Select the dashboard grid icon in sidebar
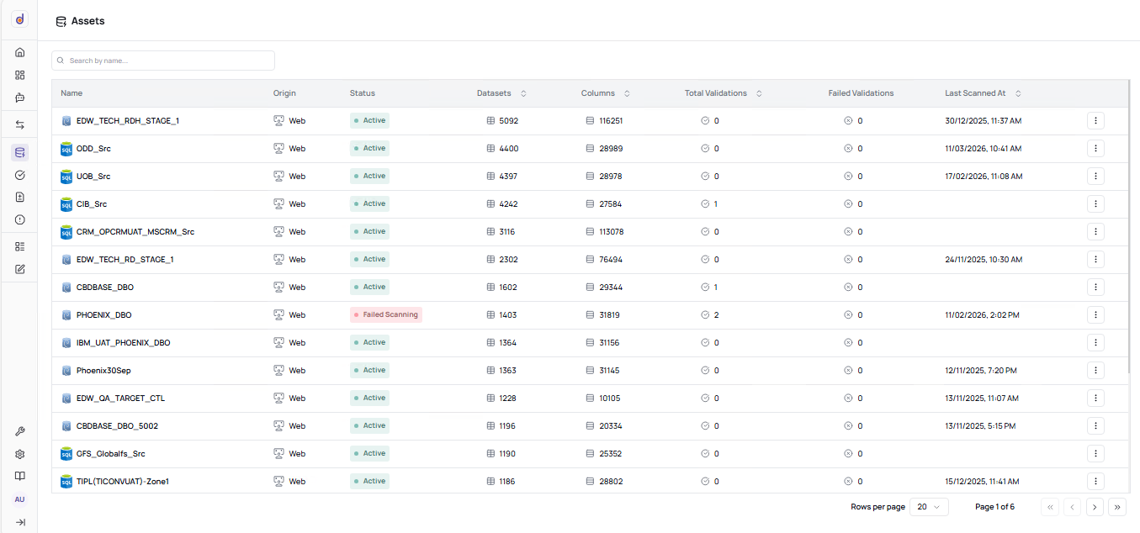Screen dimensions: 1140x533 (x=19, y=75)
